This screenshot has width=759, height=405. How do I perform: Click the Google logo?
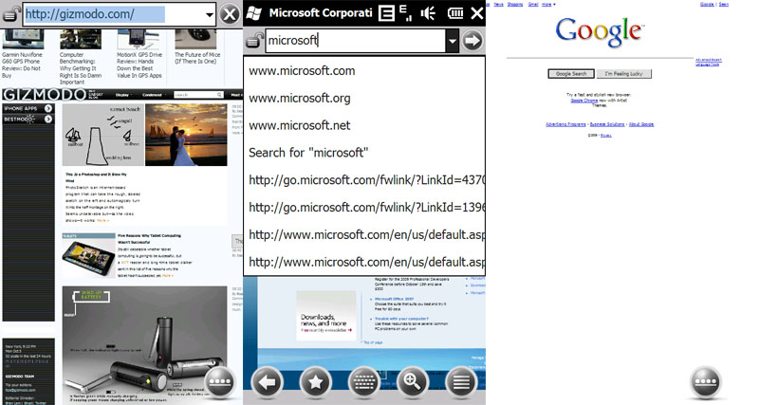[x=600, y=32]
